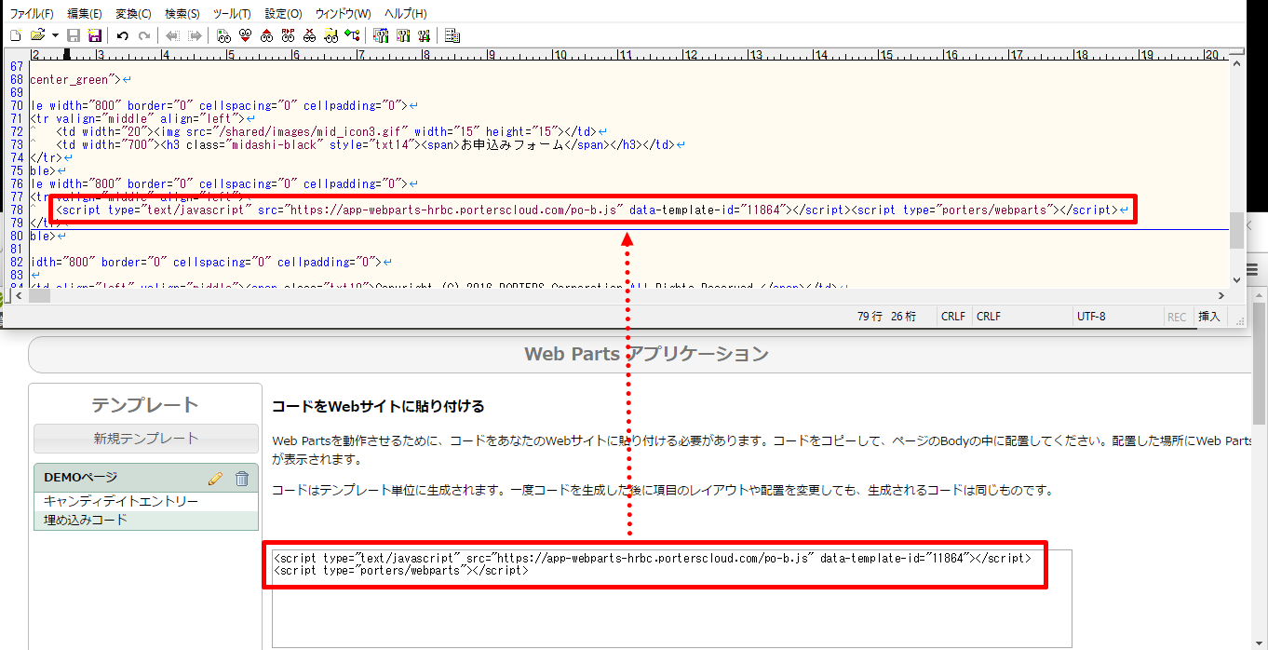
Task: Click the UTF-8 encoding in status bar
Action: (x=1091, y=317)
